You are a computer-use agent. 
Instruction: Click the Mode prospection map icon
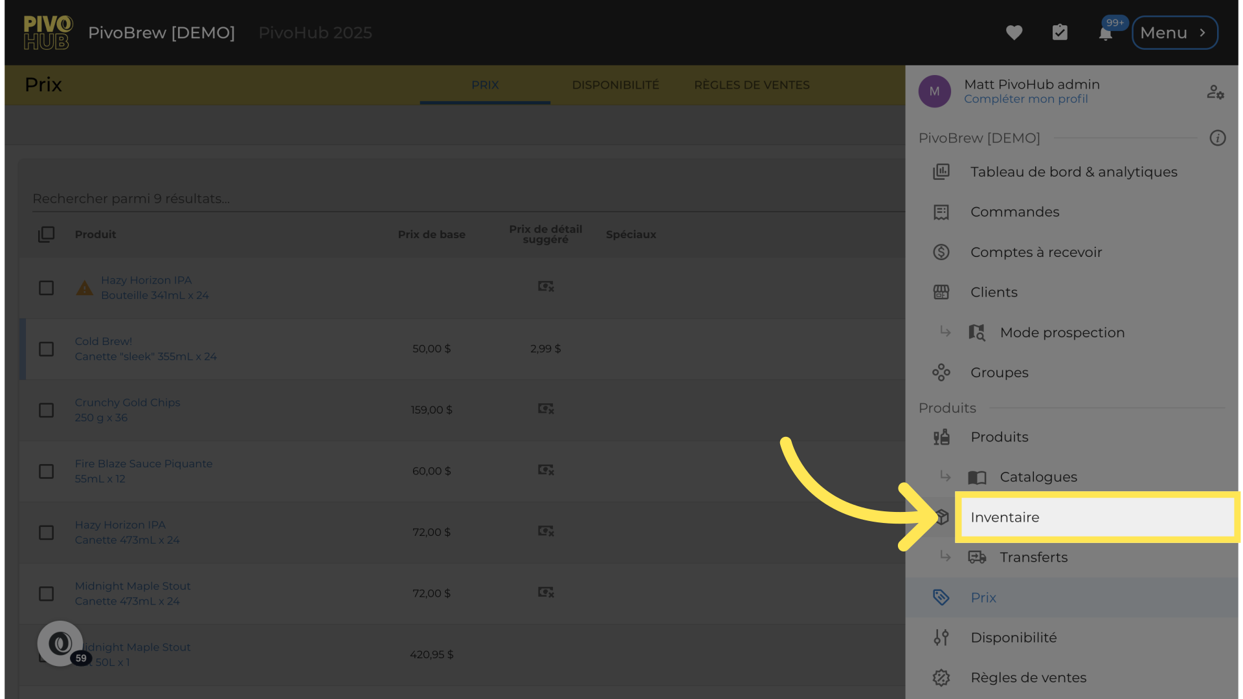(x=977, y=333)
